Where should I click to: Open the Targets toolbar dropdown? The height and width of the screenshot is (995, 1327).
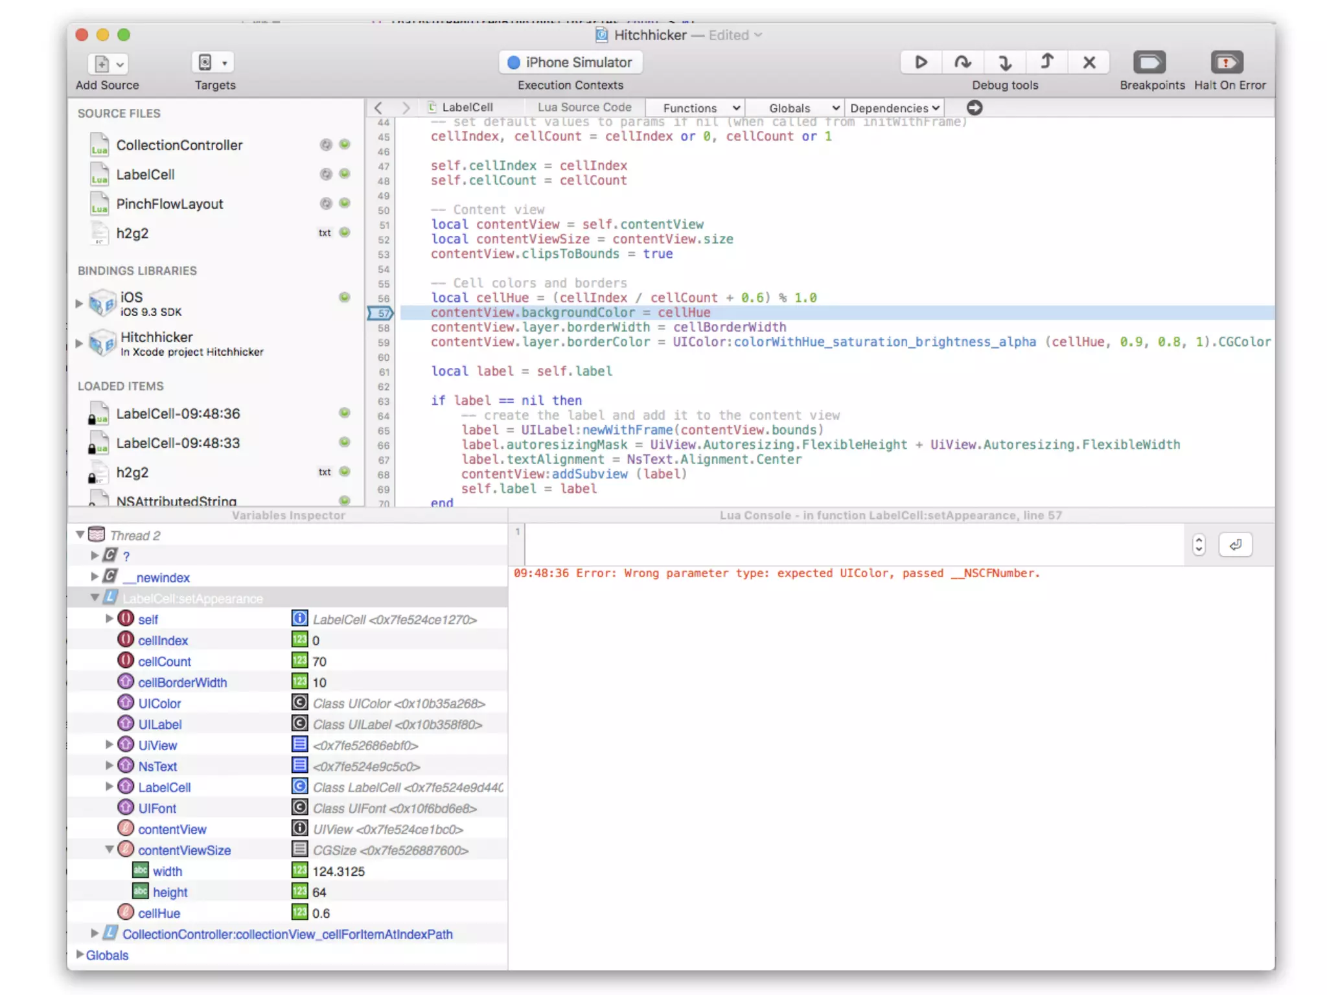point(213,63)
